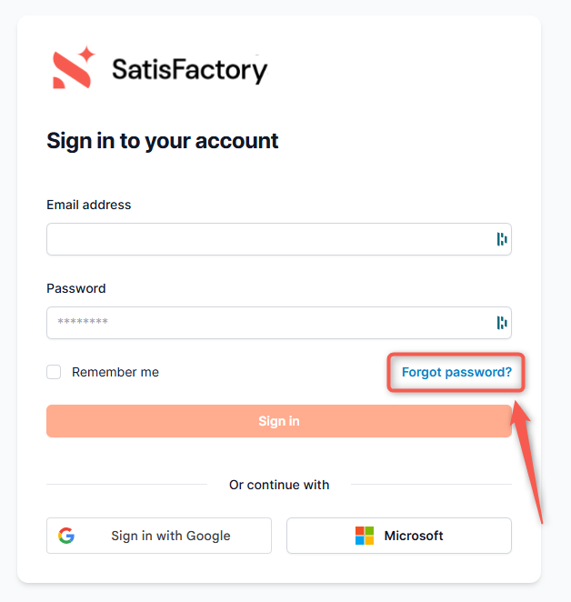Image resolution: width=571 pixels, height=602 pixels.
Task: Open the Forgot password link
Action: [456, 372]
